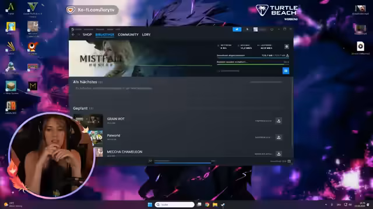This screenshot has height=209, width=373.
Task: Click download icon for GRAIN ROT
Action: pos(279,121)
